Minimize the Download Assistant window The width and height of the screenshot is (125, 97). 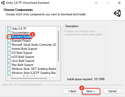click(96, 3)
